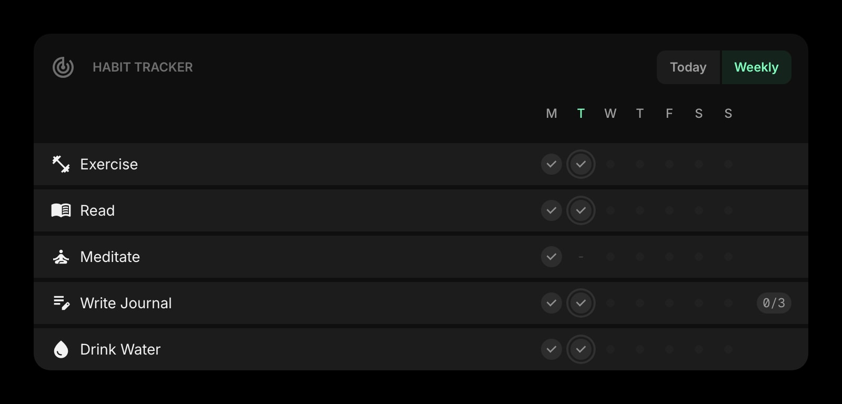Uncheck Meditate Monday completion
842x404 pixels.
[552, 257]
